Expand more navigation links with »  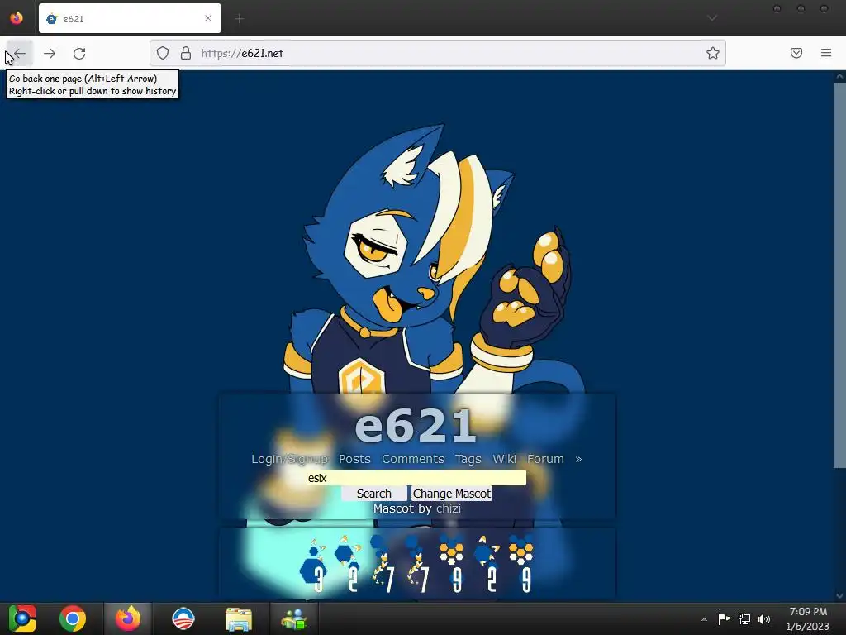[x=578, y=459]
